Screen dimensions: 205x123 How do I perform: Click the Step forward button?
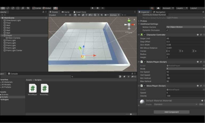click(x=102, y=8)
